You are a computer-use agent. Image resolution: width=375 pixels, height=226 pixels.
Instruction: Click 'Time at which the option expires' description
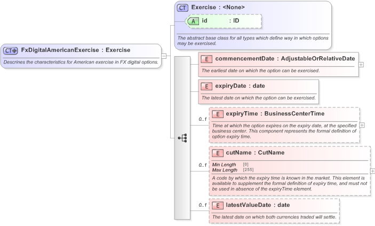pyautogui.click(x=284, y=131)
